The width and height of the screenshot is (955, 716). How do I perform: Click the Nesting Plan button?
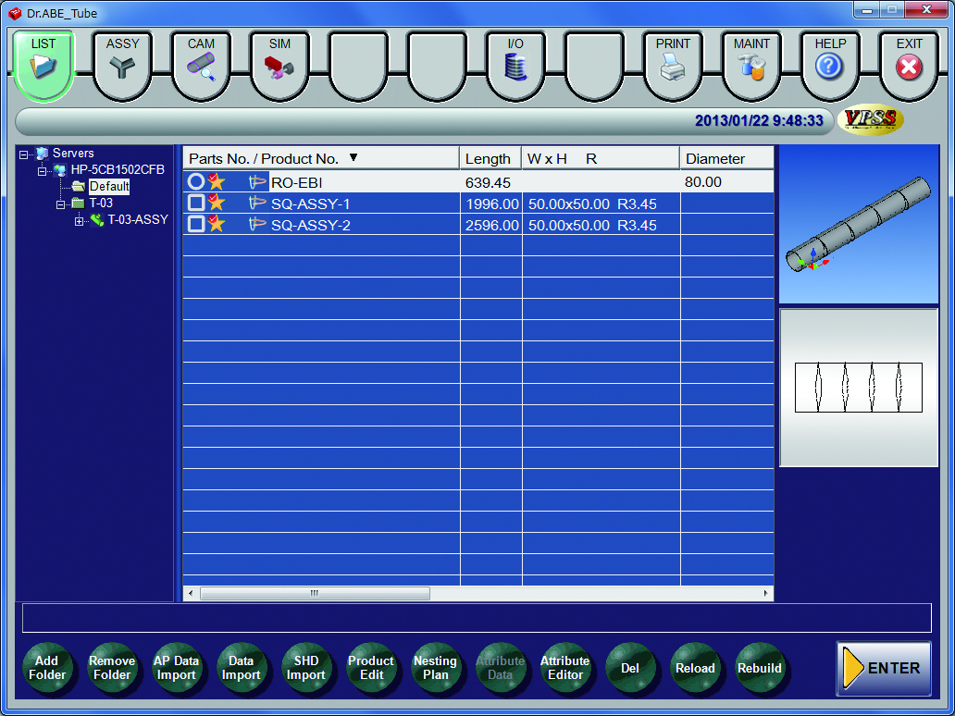[435, 668]
